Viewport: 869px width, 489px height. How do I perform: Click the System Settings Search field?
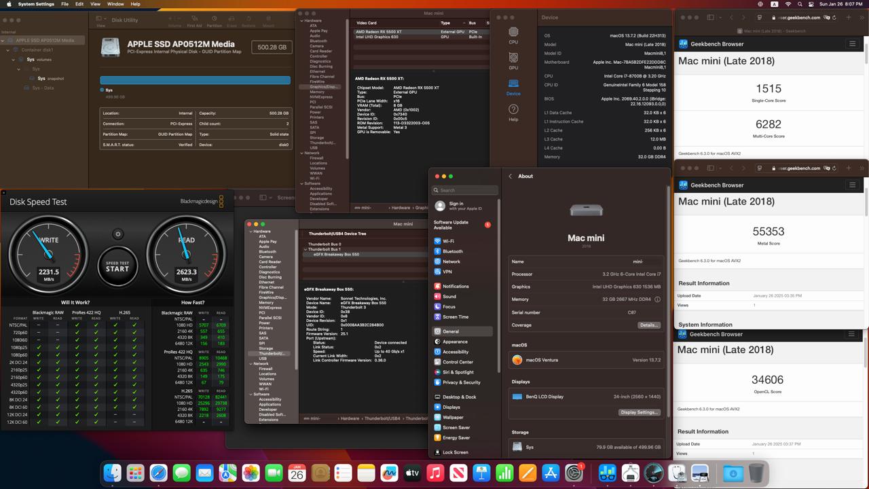tap(466, 190)
